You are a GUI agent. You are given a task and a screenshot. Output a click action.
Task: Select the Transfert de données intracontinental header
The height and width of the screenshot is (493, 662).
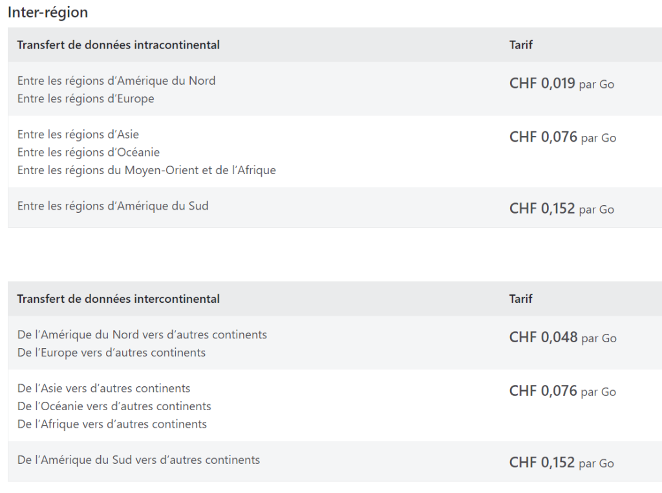pyautogui.click(x=118, y=45)
